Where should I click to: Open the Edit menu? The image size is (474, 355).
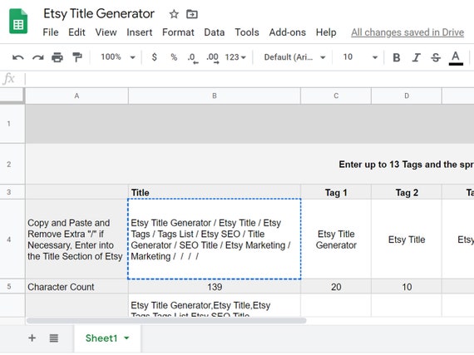pyautogui.click(x=77, y=32)
